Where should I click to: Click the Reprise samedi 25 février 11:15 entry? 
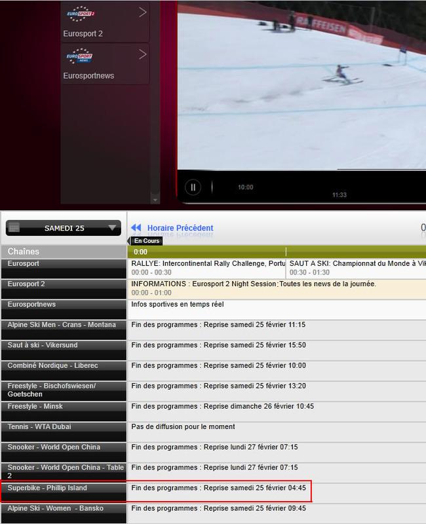tap(218, 324)
